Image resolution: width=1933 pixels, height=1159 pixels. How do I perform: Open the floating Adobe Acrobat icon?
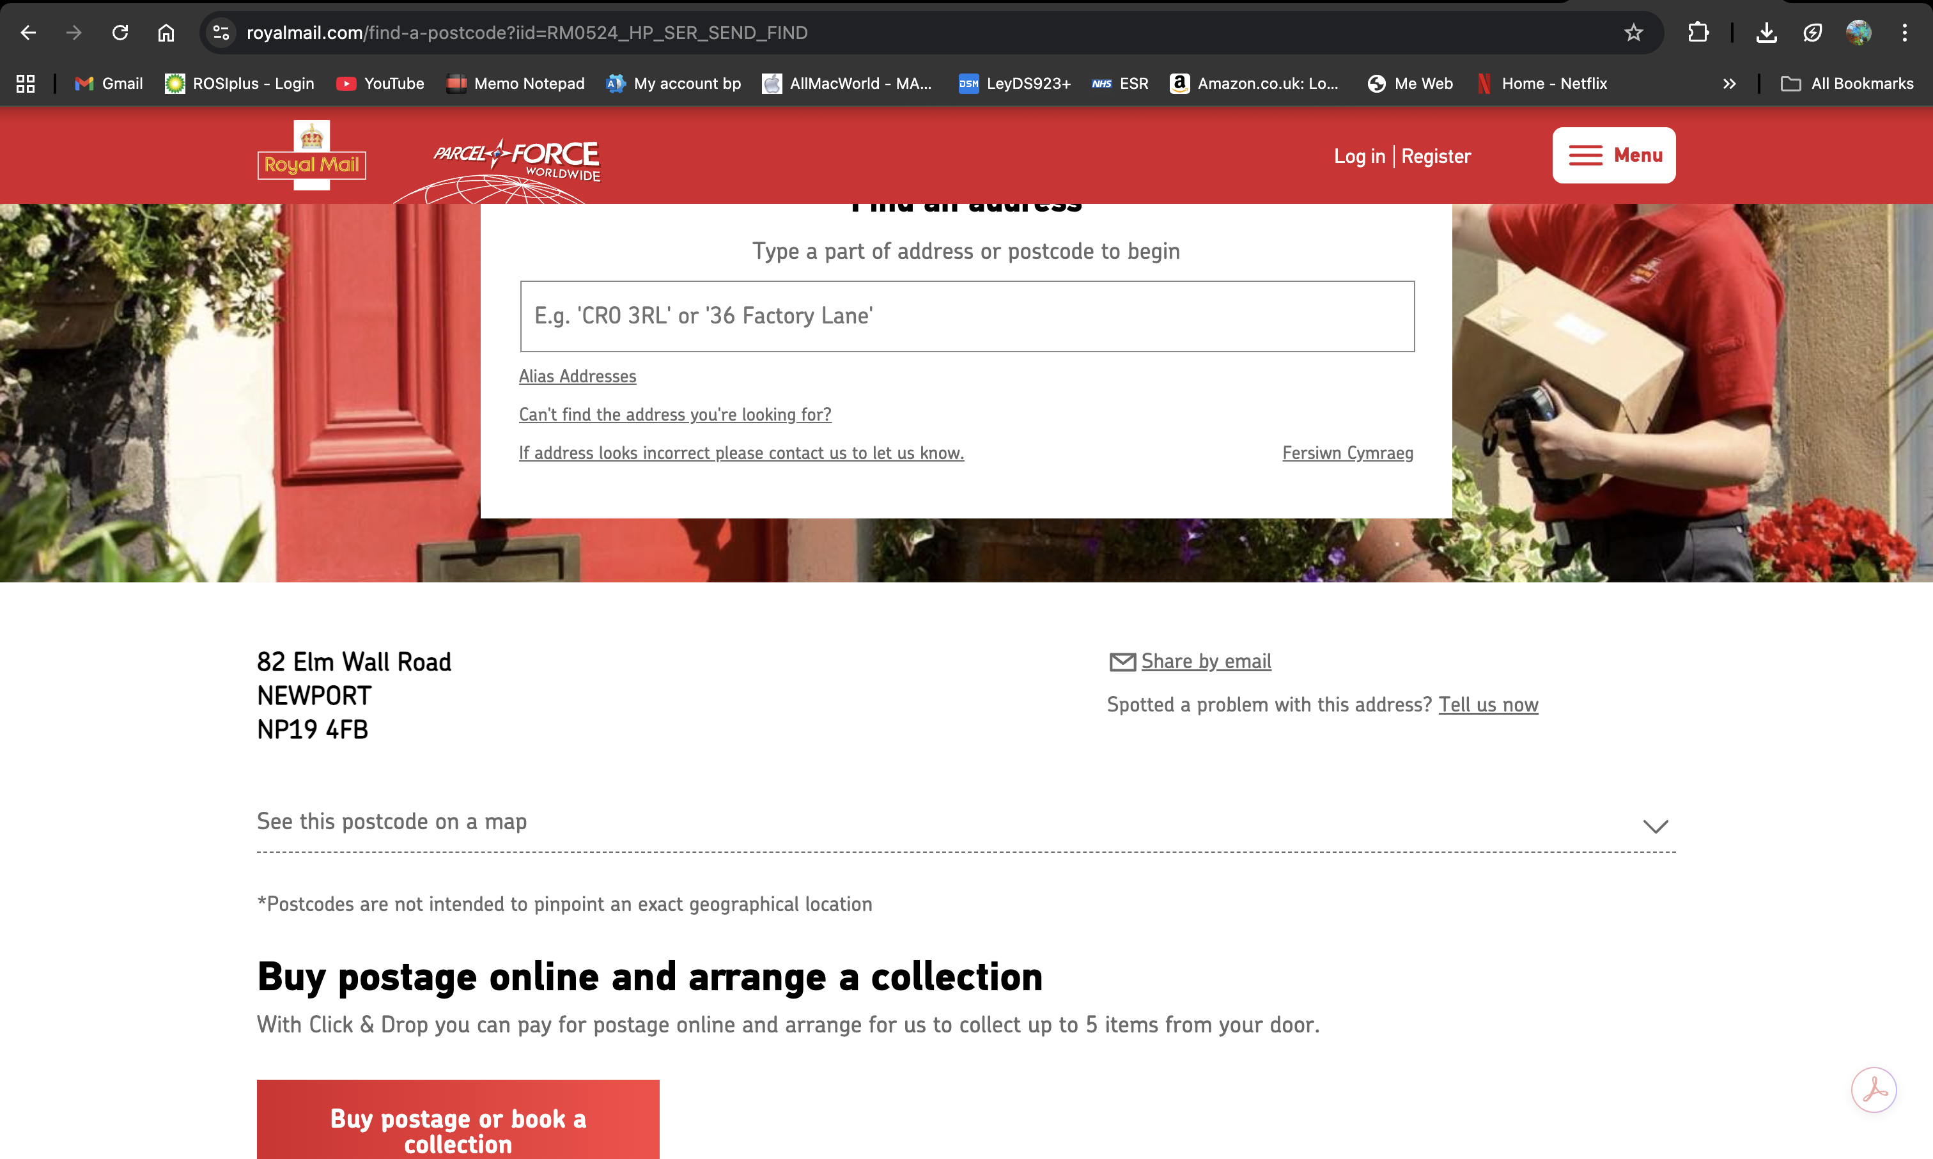1874,1089
